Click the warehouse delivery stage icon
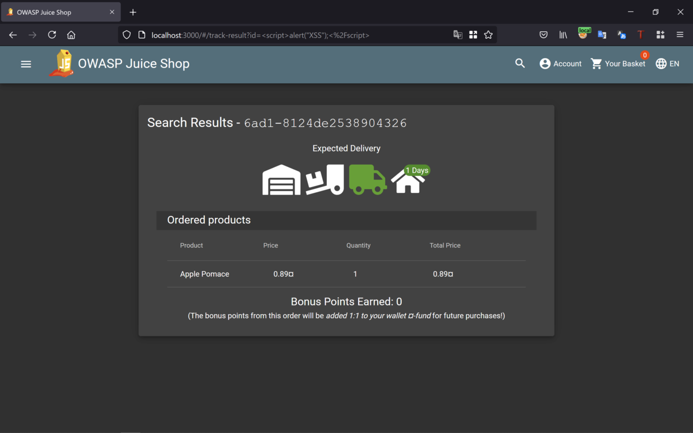693x433 pixels. tap(282, 180)
